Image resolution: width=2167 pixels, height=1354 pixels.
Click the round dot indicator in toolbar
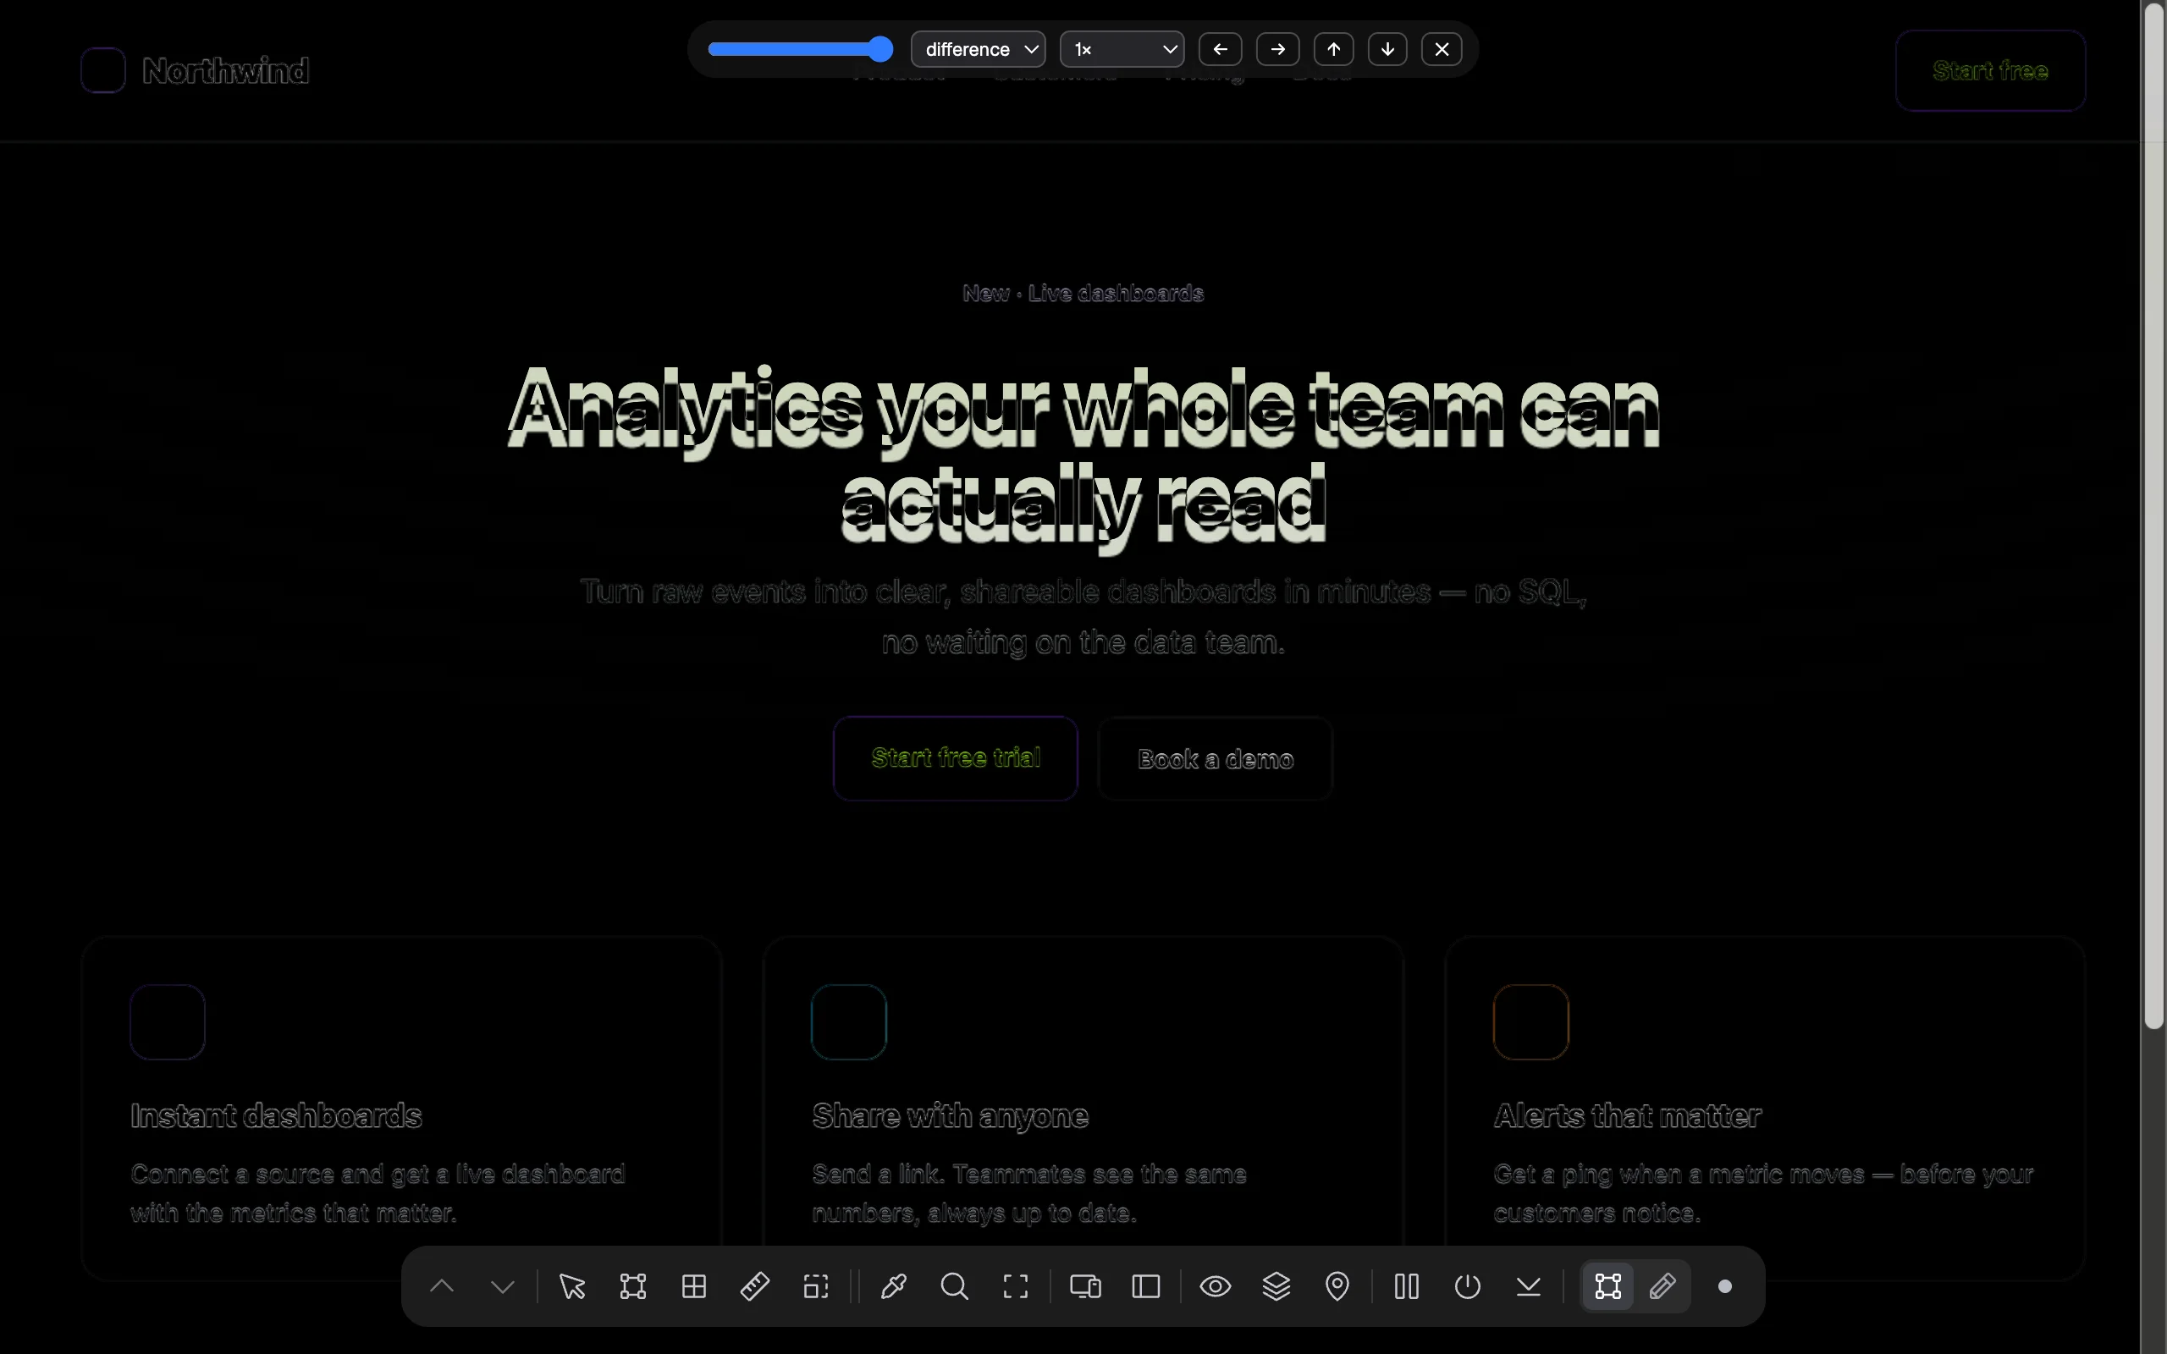coord(1724,1287)
